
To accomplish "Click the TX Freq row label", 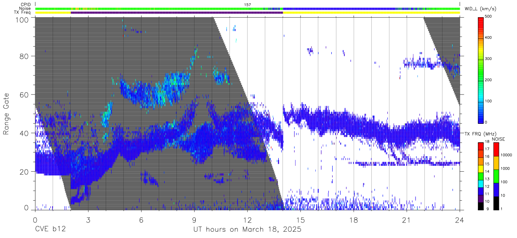I will [x=23, y=12].
